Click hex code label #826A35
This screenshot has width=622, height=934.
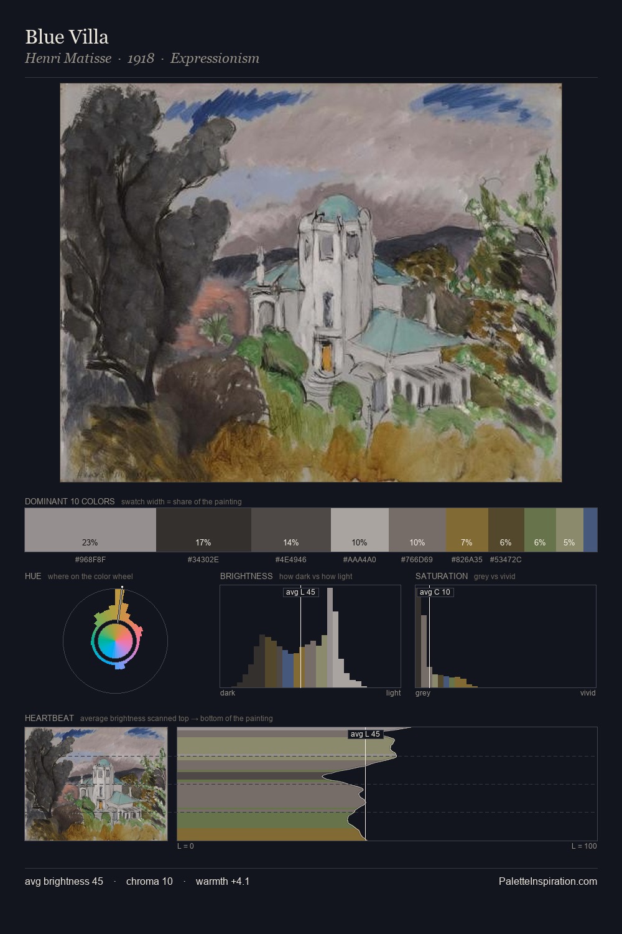point(466,559)
